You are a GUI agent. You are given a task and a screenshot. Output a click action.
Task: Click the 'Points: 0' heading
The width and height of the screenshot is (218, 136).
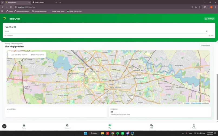tap(10, 27)
